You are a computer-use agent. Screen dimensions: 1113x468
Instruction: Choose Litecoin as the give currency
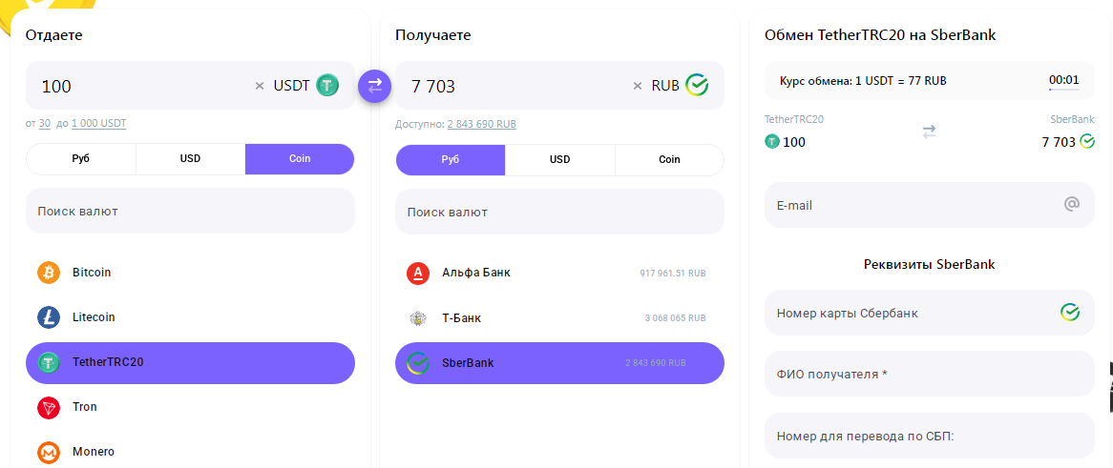190,317
